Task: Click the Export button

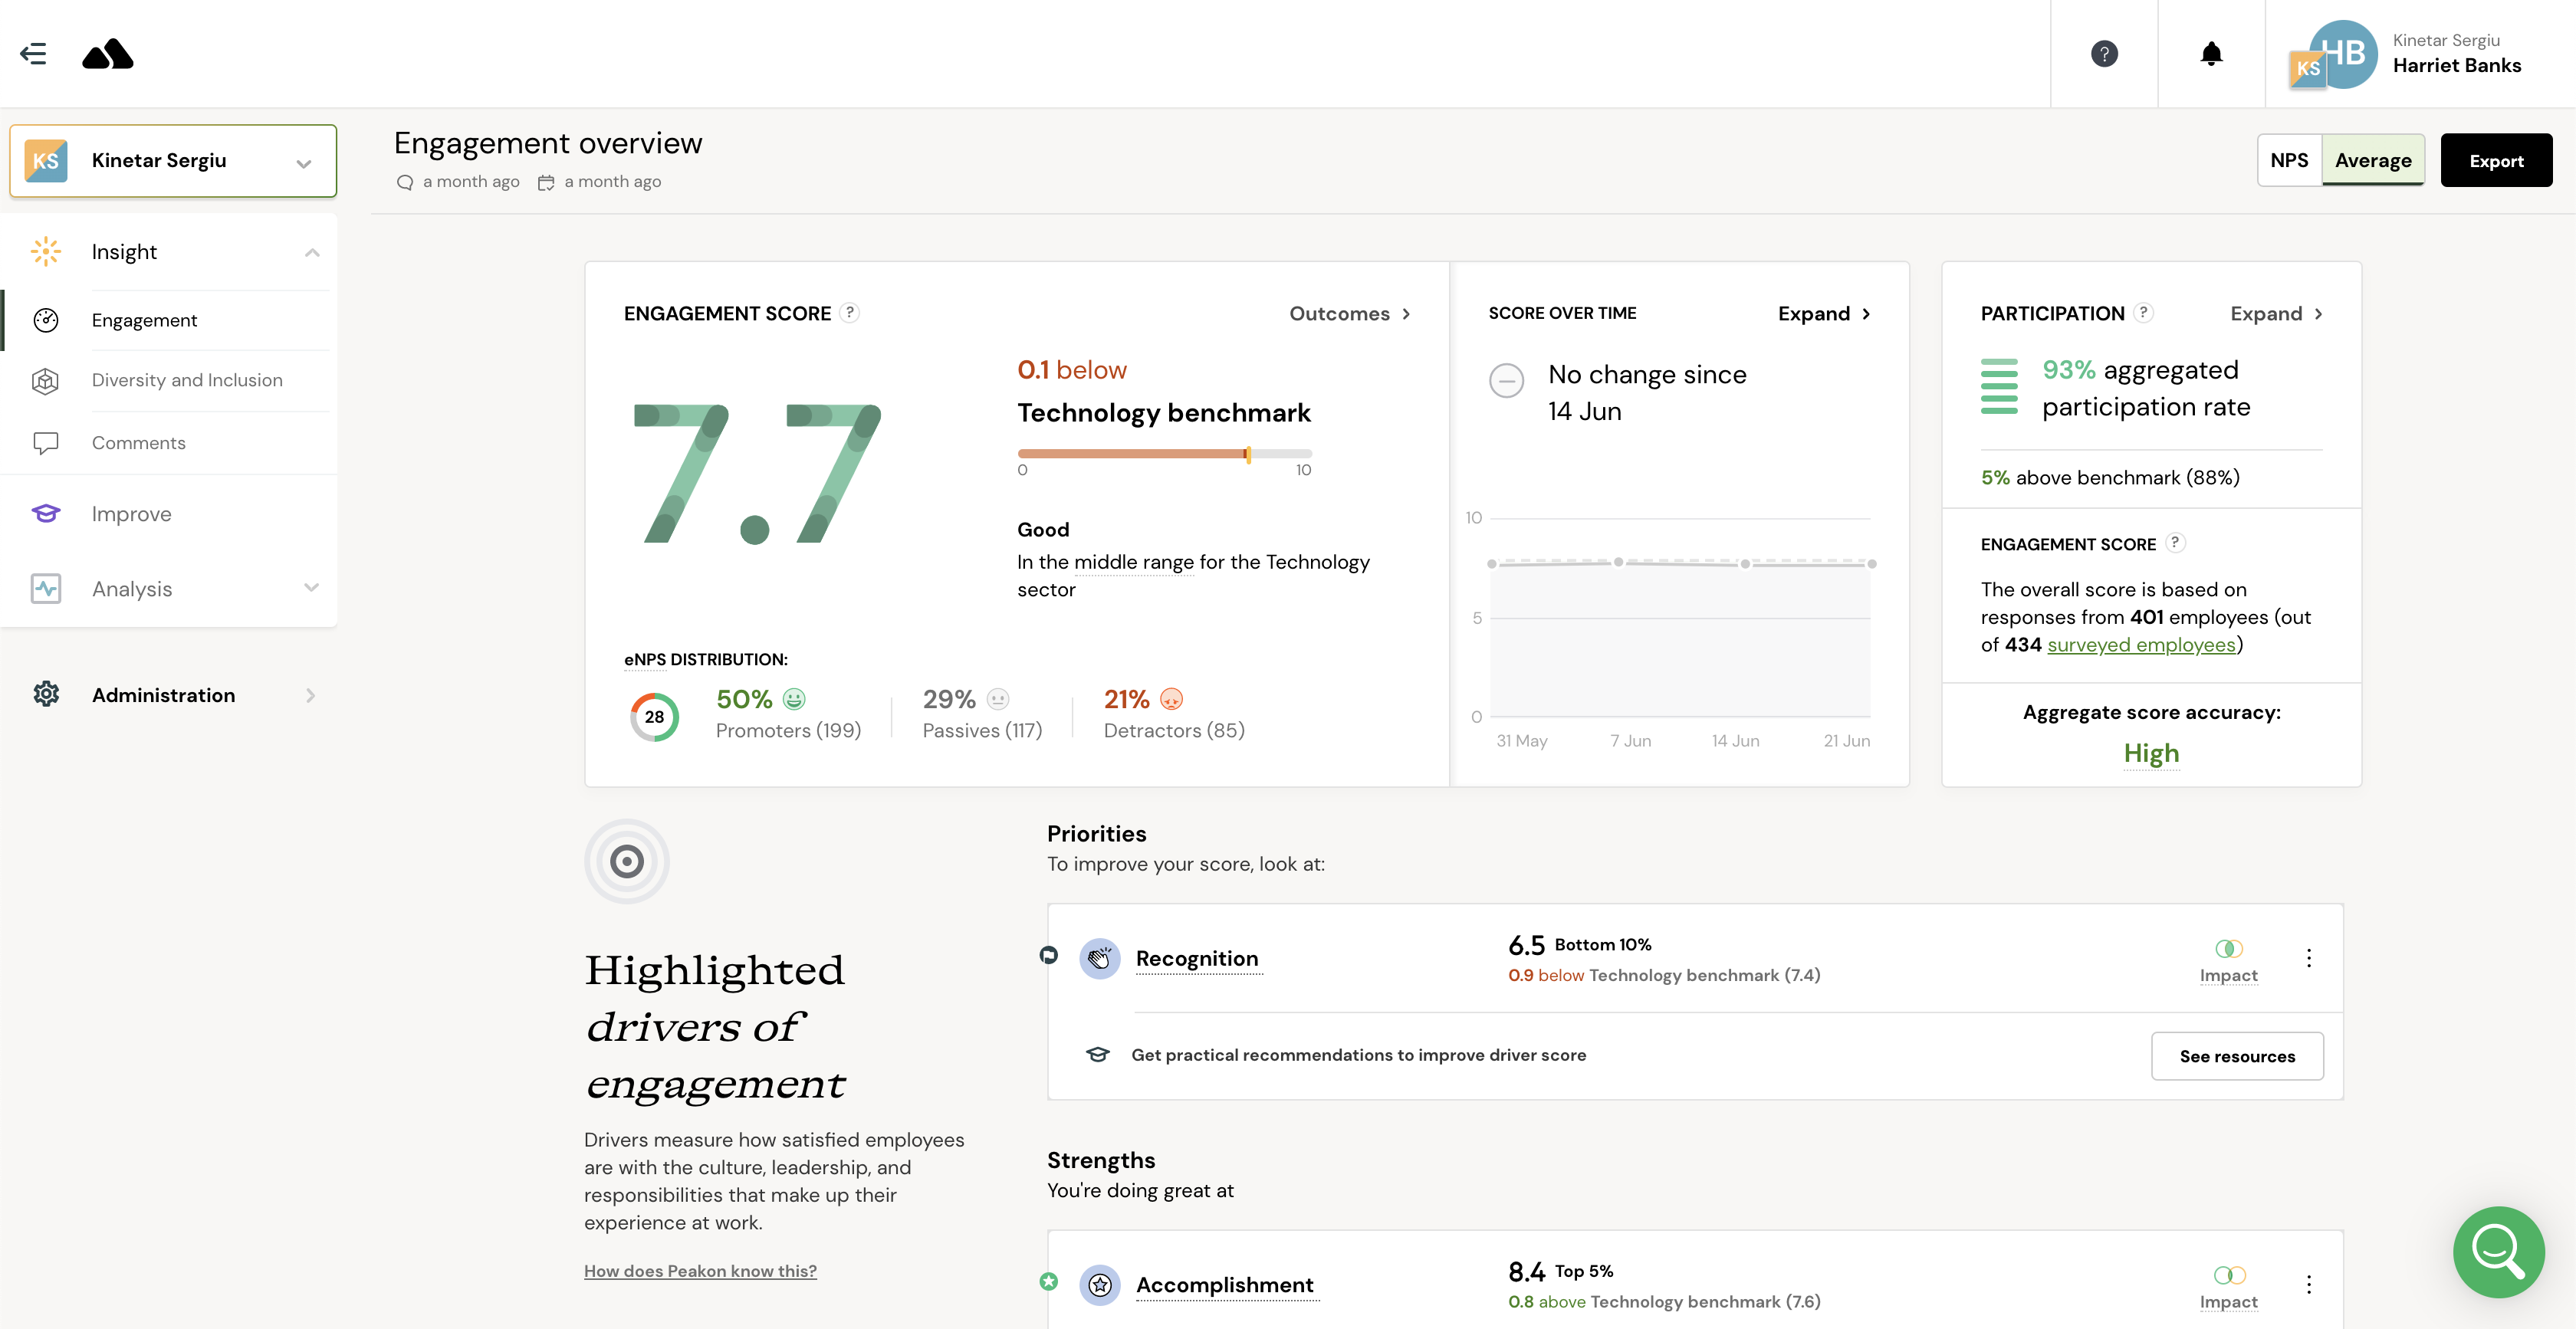Action: coord(2496,160)
